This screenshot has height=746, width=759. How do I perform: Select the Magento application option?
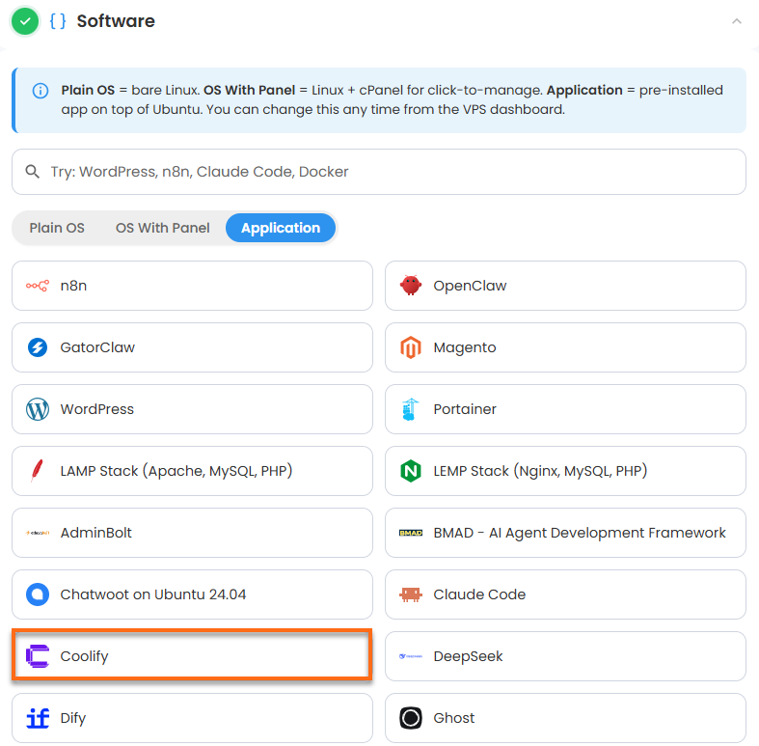(565, 347)
